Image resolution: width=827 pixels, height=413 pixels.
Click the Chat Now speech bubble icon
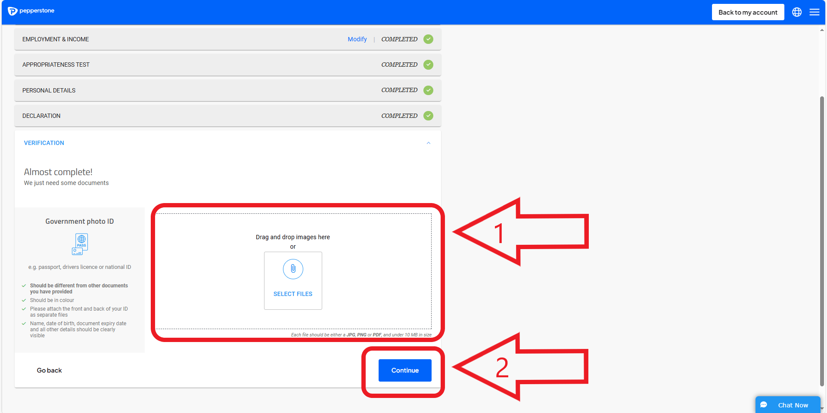point(764,405)
